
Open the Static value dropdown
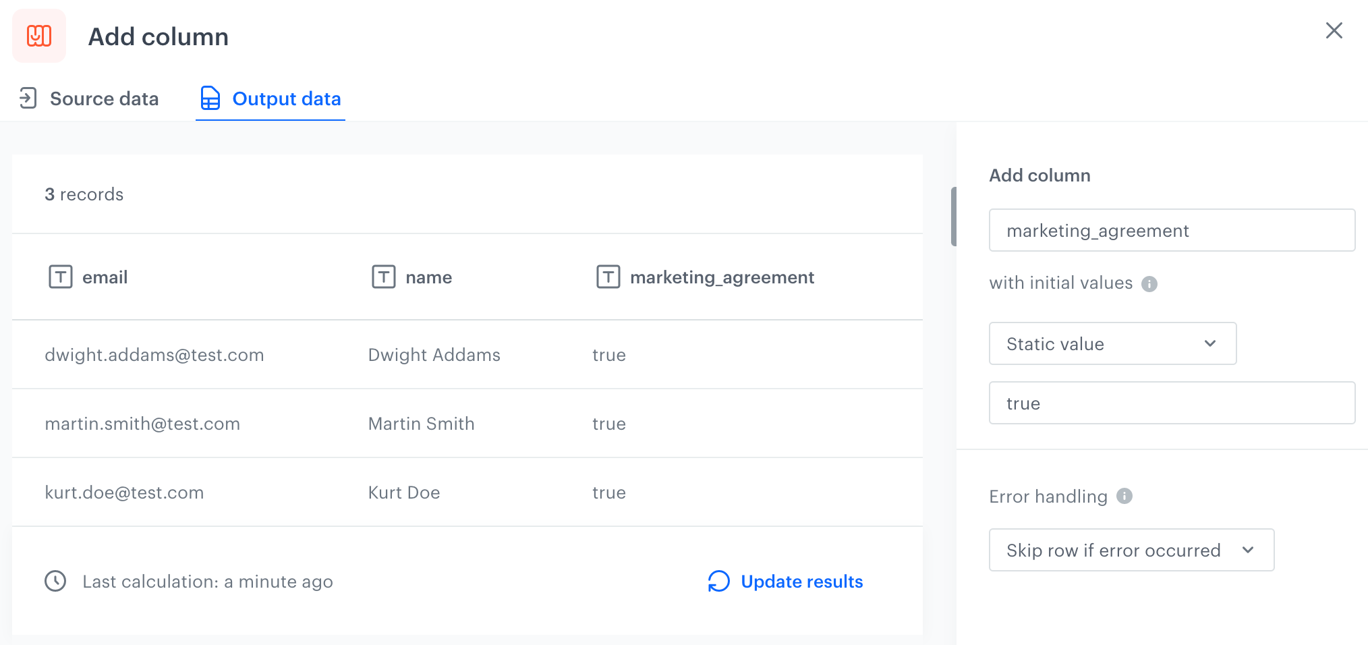coord(1112,343)
